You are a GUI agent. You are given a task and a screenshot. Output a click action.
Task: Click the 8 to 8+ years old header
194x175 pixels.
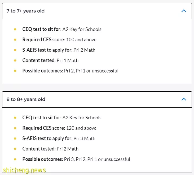click(x=97, y=100)
